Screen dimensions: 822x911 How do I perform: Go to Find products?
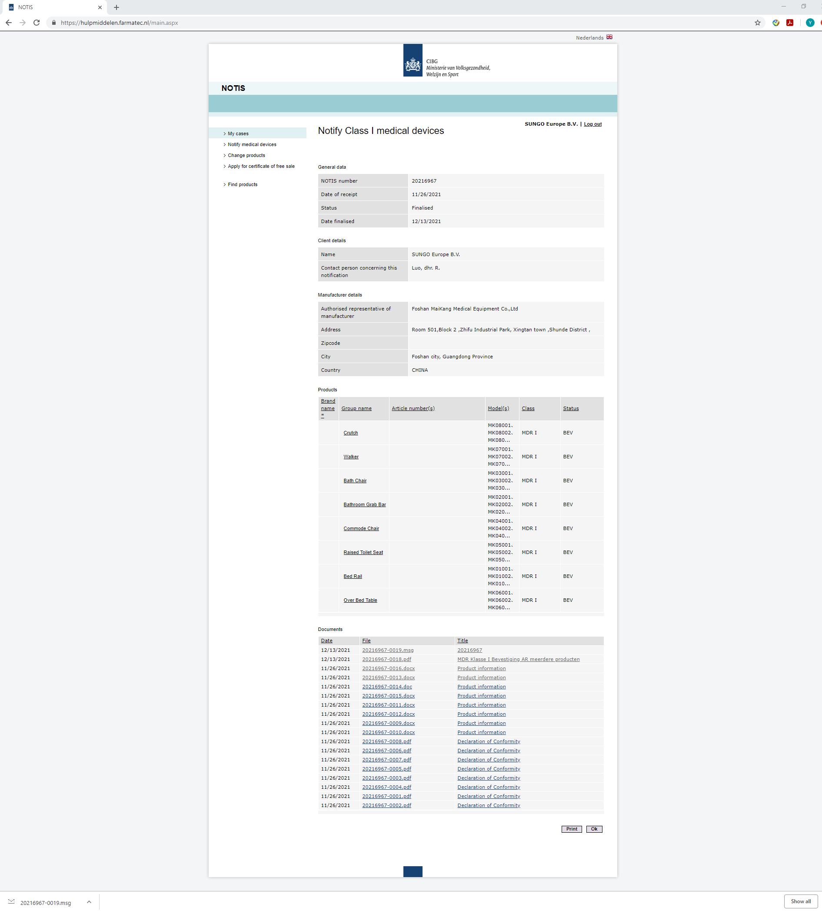coord(243,184)
